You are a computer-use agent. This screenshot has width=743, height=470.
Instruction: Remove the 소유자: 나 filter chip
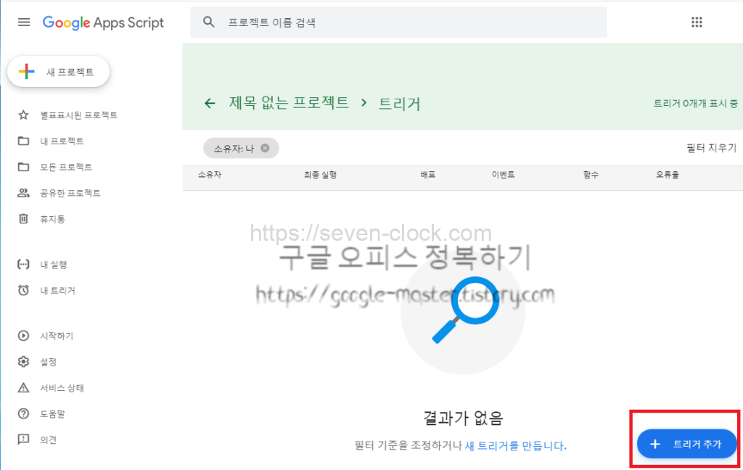[x=265, y=148]
